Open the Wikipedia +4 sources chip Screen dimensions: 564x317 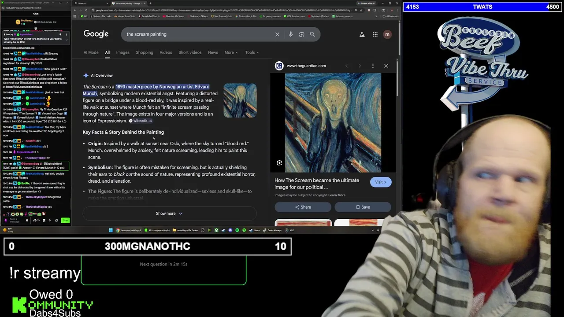pyautogui.click(x=140, y=121)
